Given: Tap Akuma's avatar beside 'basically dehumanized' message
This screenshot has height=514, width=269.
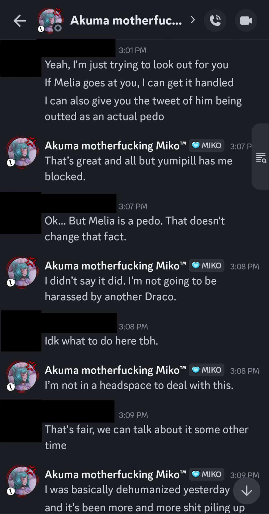Looking at the screenshot, I should click(x=22, y=481).
